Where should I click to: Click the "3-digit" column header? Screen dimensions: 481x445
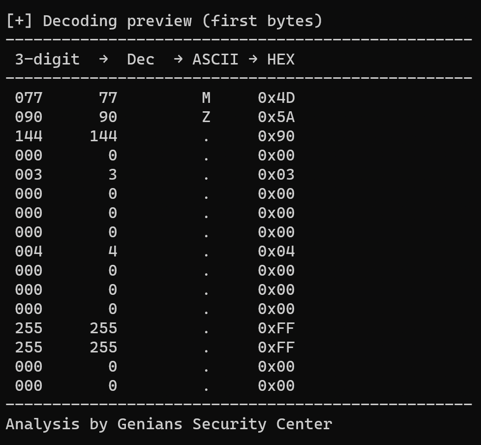[x=47, y=60]
